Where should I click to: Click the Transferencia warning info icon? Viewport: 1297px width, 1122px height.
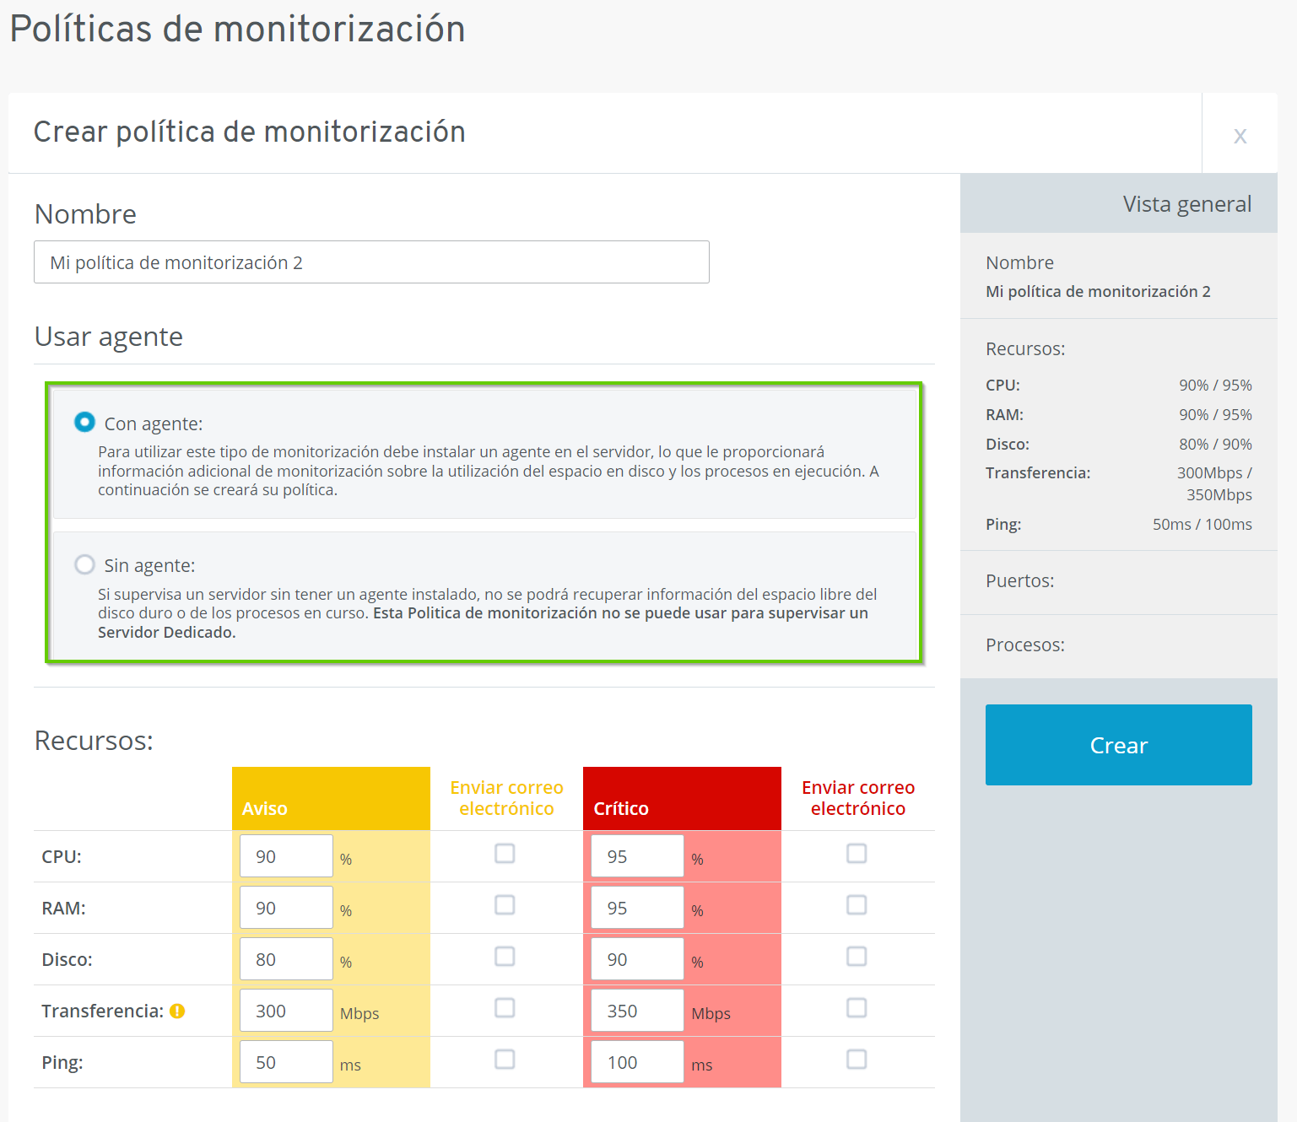[177, 1011]
